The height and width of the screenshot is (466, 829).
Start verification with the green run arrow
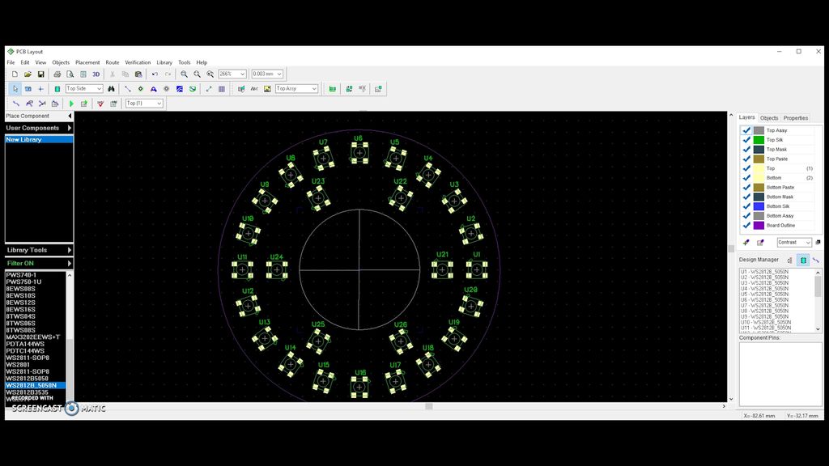(x=71, y=103)
